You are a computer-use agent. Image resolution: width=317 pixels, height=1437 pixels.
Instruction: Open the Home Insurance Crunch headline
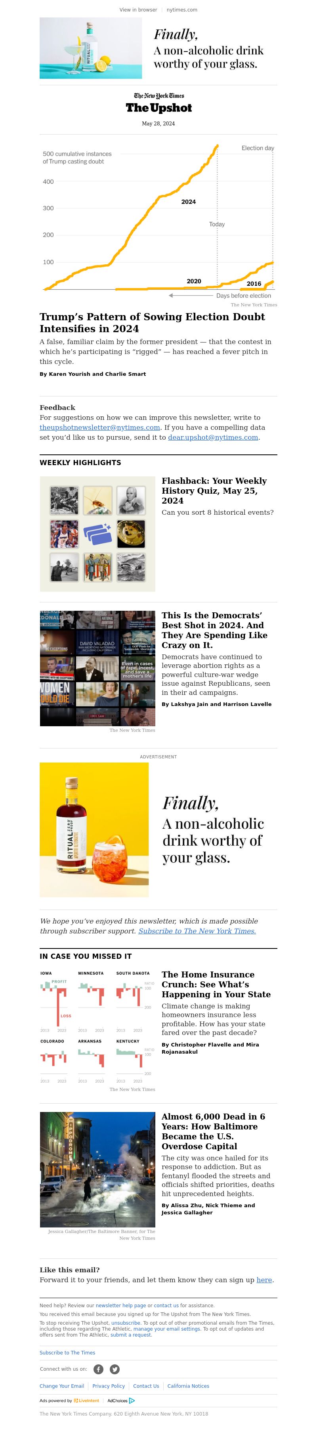click(216, 985)
